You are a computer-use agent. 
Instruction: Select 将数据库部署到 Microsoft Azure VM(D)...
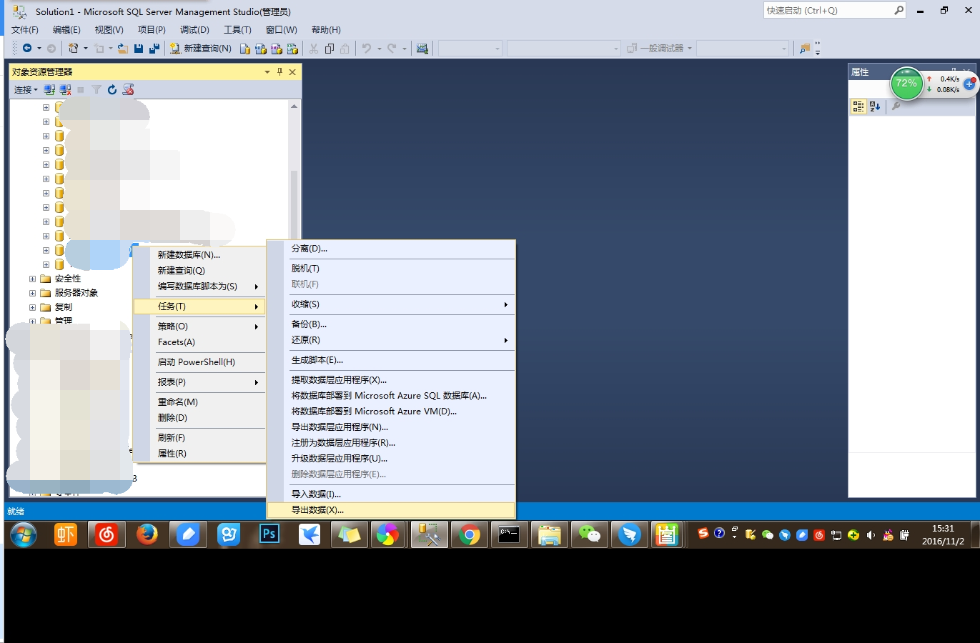tap(390, 412)
